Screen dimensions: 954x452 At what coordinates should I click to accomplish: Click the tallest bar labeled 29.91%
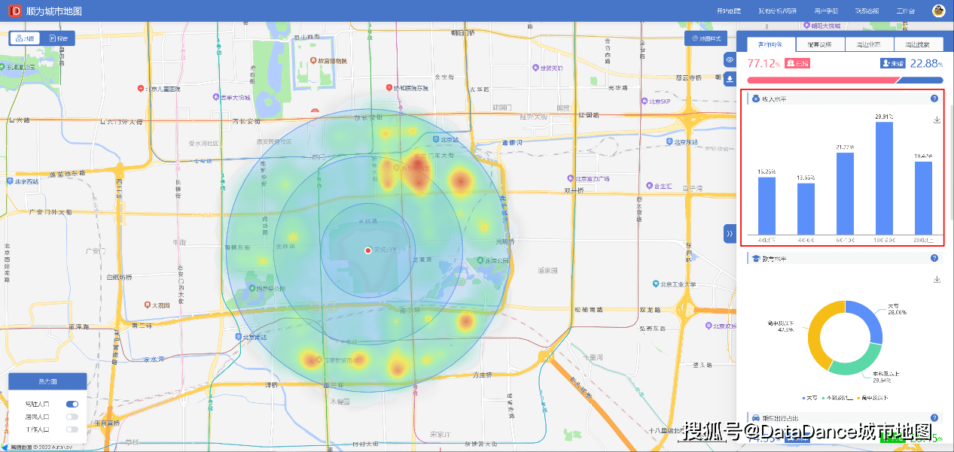click(x=884, y=177)
